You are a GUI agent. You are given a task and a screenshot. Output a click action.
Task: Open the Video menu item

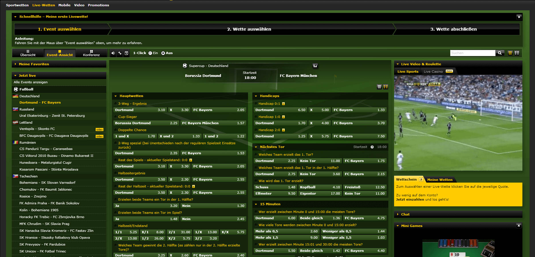[x=79, y=5]
